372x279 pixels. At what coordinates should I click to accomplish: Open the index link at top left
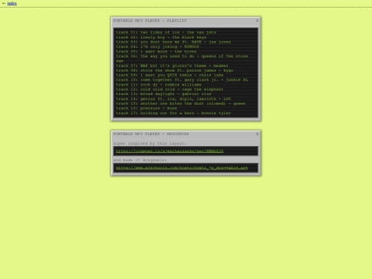coord(12,3)
